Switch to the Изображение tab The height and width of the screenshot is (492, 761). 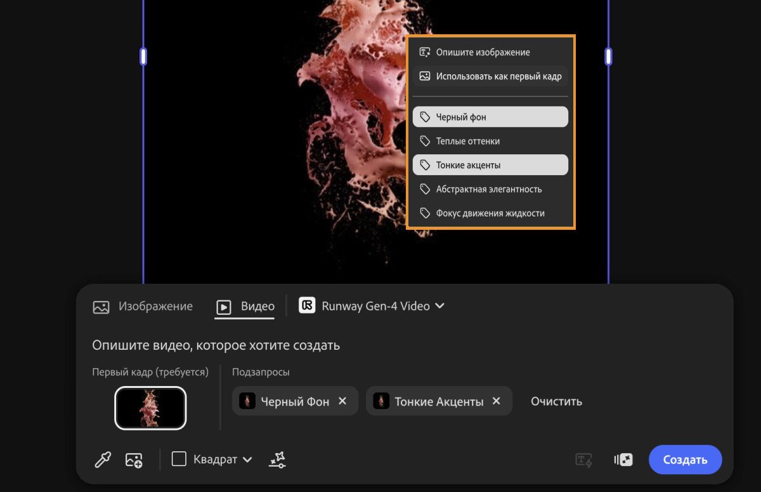click(x=143, y=307)
